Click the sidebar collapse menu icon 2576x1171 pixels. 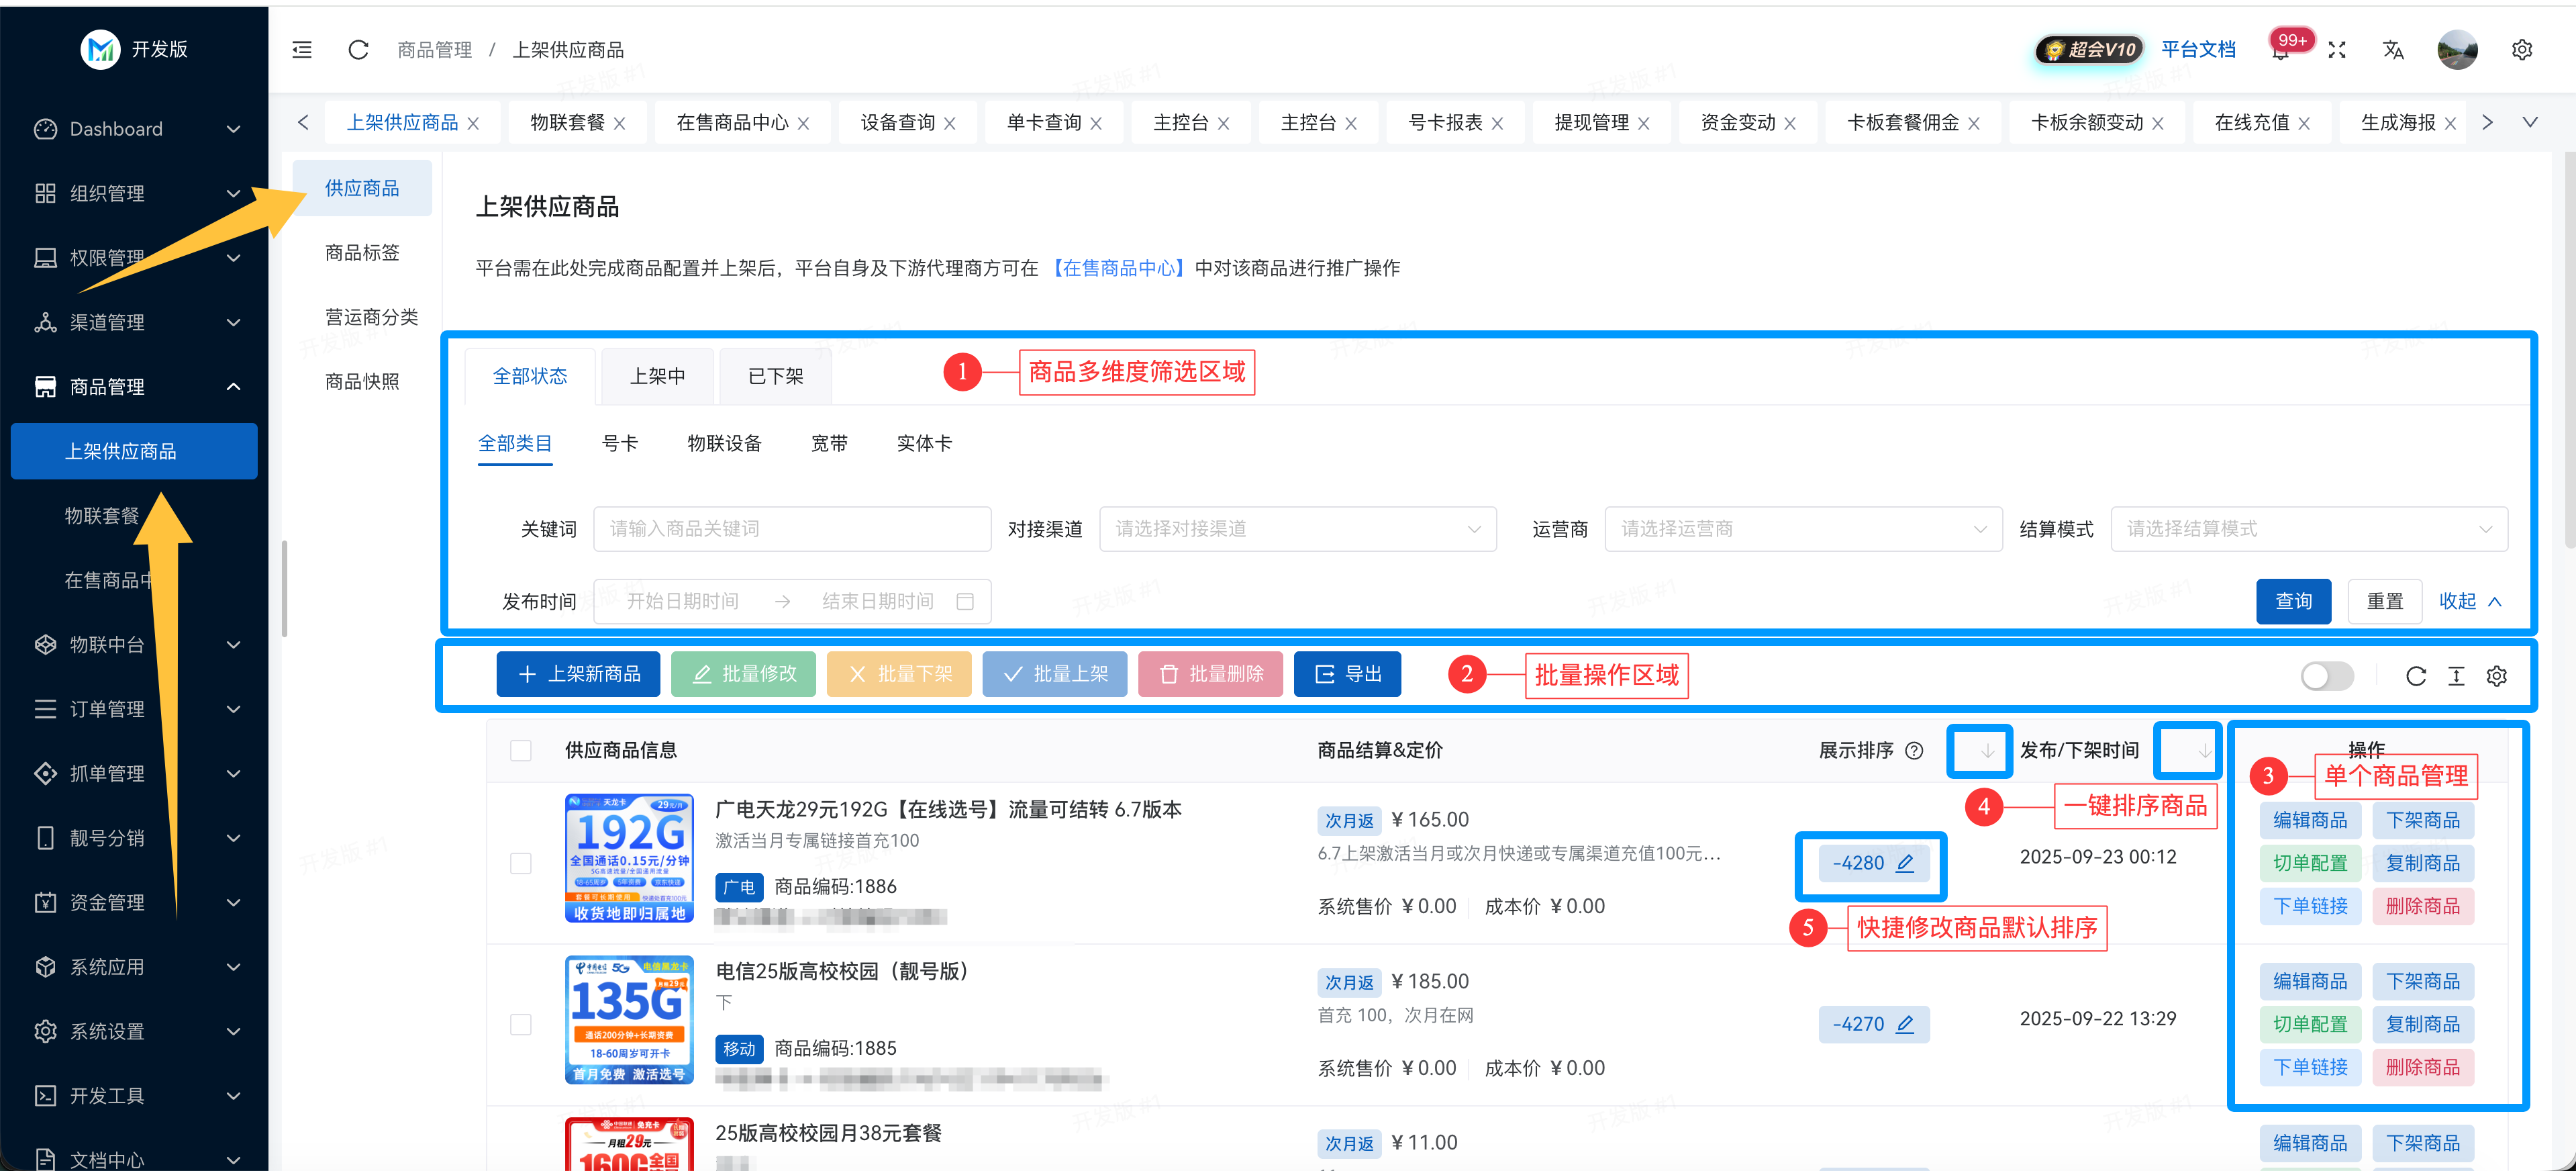point(302,50)
